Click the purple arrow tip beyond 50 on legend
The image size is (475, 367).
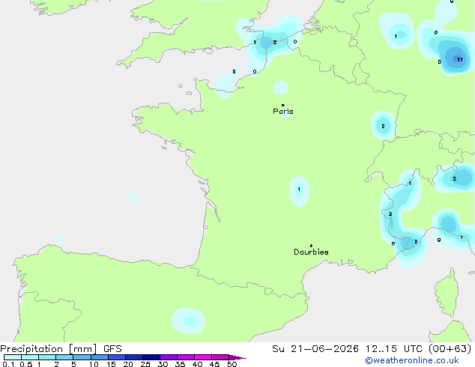pyautogui.click(x=237, y=357)
